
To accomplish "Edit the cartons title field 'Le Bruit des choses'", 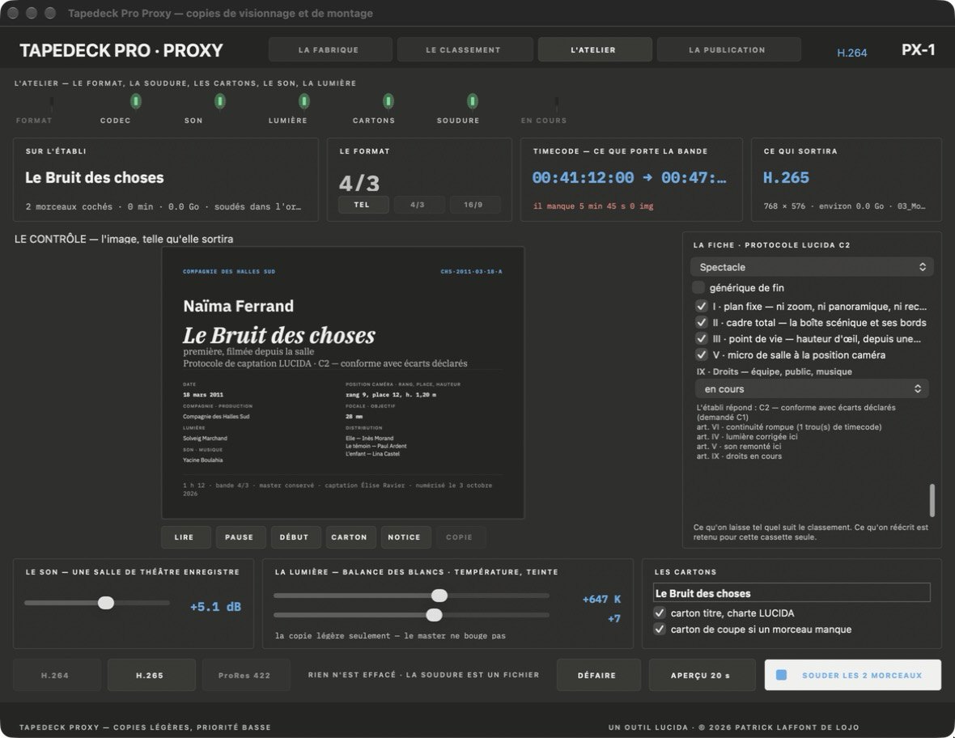I will tap(792, 593).
